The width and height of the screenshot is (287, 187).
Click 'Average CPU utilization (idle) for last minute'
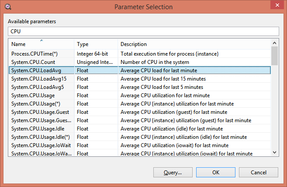pyautogui.click(x=172, y=129)
